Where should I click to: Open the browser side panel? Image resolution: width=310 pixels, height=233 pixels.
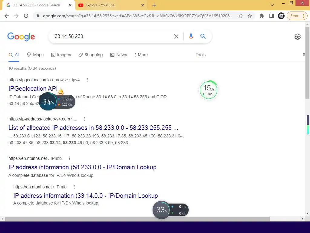pos(272,16)
